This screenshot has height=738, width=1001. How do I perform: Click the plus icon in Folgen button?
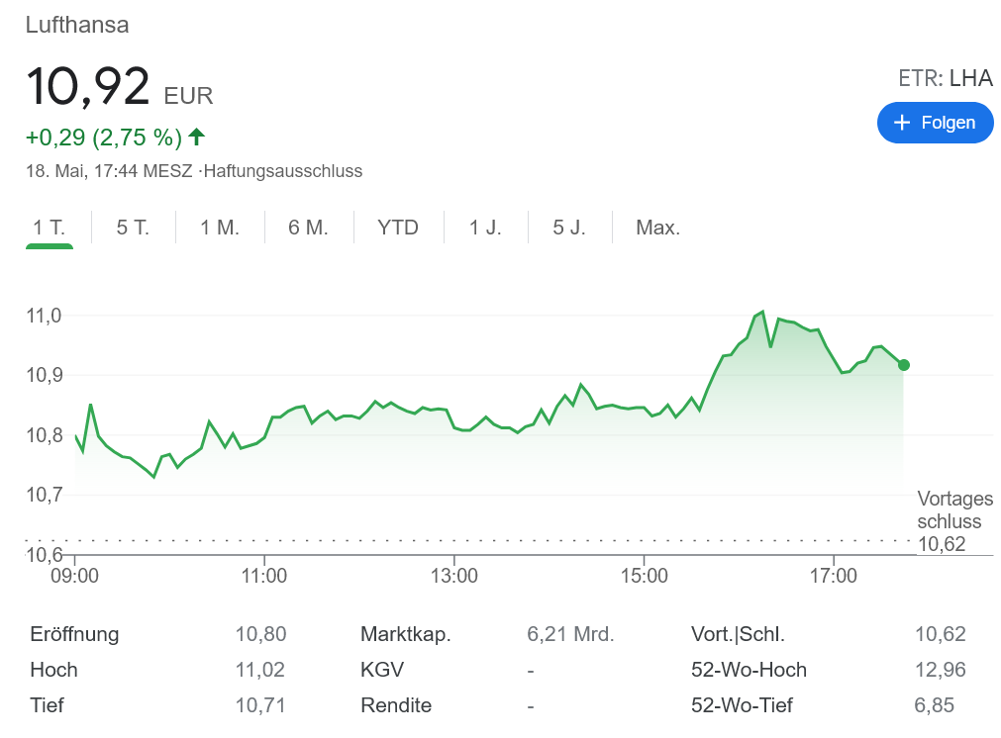901,123
